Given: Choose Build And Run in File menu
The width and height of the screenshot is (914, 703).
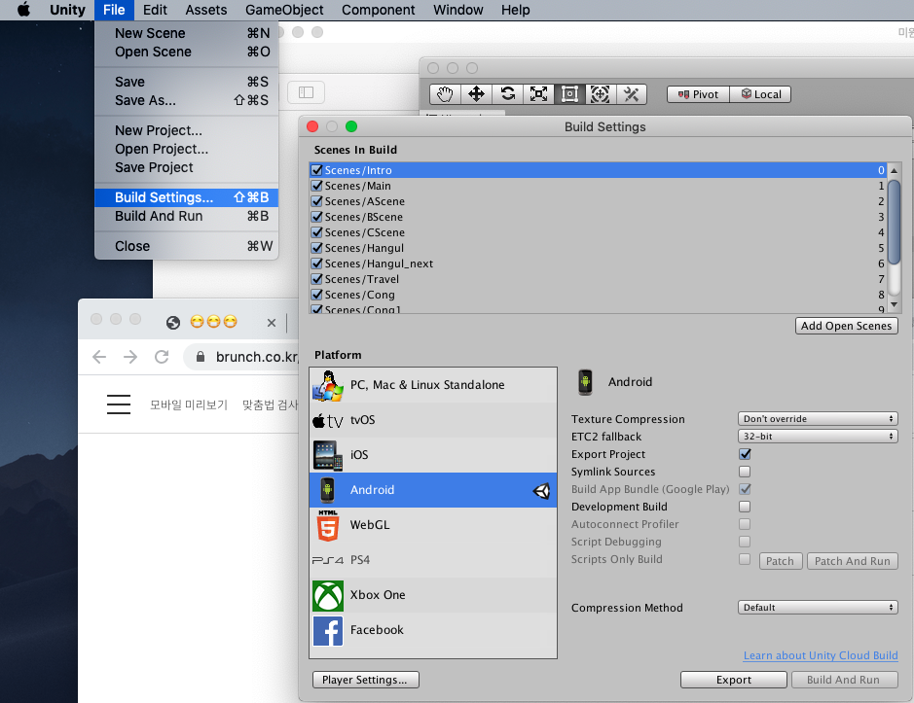Looking at the screenshot, I should [187, 216].
